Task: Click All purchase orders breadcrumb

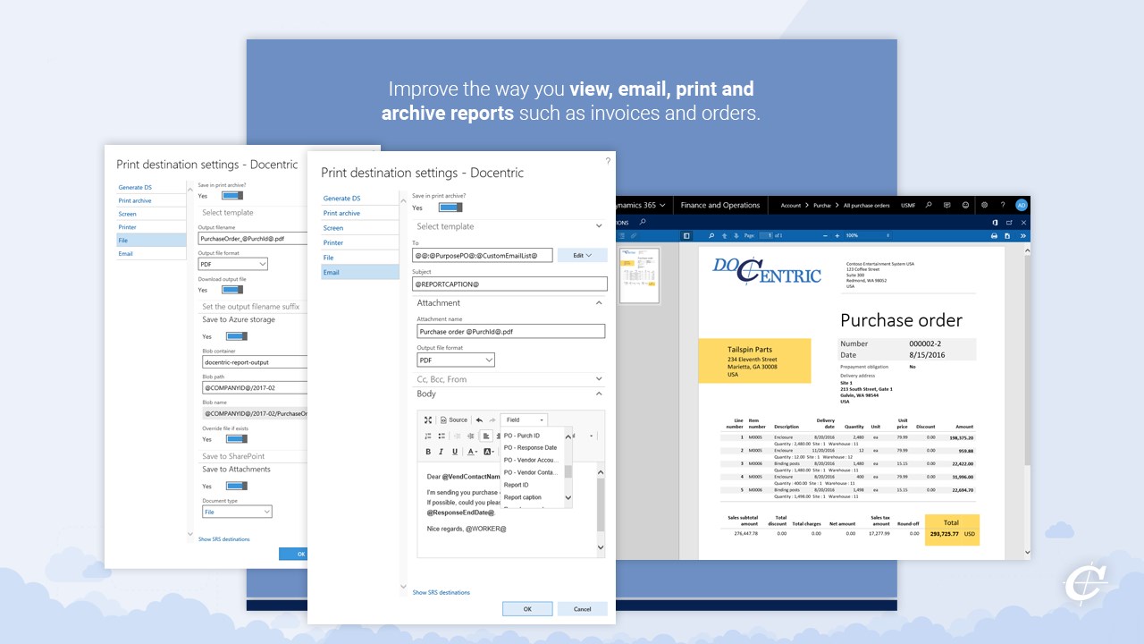Action: [867, 205]
